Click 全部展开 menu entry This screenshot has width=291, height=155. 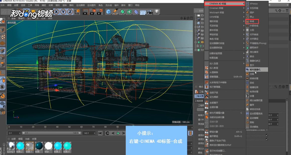[x=225, y=103]
